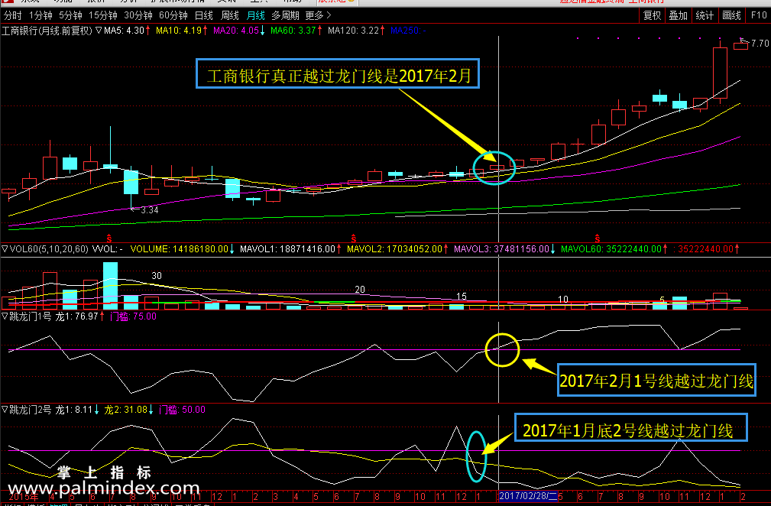Open the F10 company info button
The image size is (771, 506).
[x=759, y=16]
